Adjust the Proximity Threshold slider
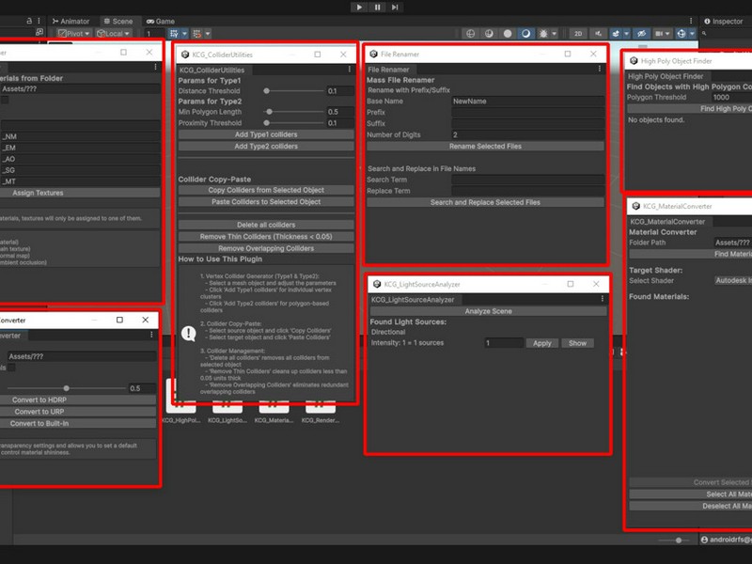The image size is (752, 564). tap(294, 123)
